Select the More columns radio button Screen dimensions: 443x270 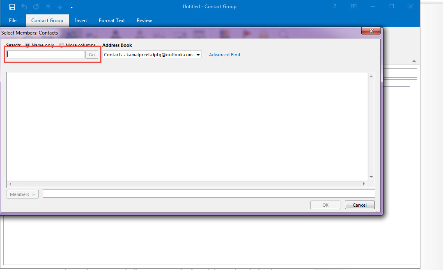(x=62, y=45)
